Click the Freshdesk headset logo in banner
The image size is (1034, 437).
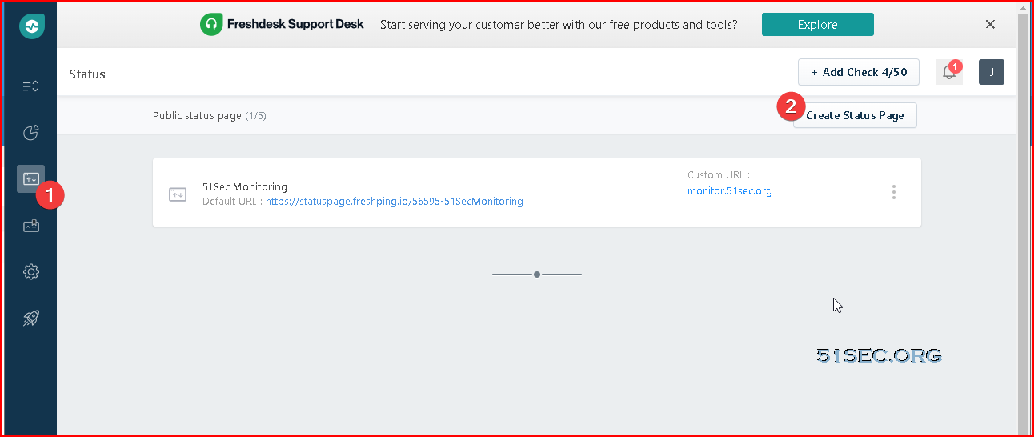tap(211, 25)
